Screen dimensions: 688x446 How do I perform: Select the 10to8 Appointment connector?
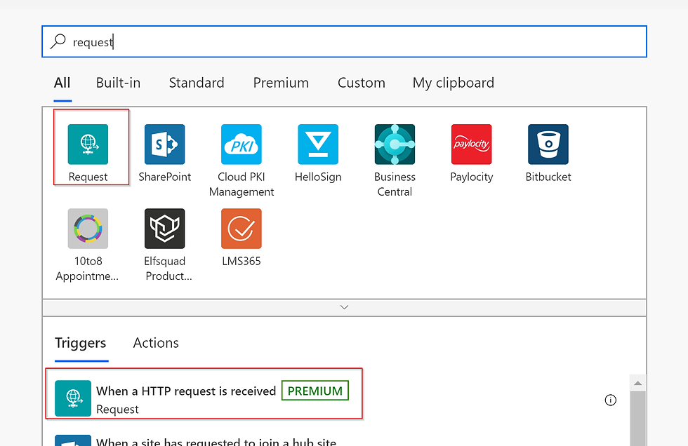88,229
